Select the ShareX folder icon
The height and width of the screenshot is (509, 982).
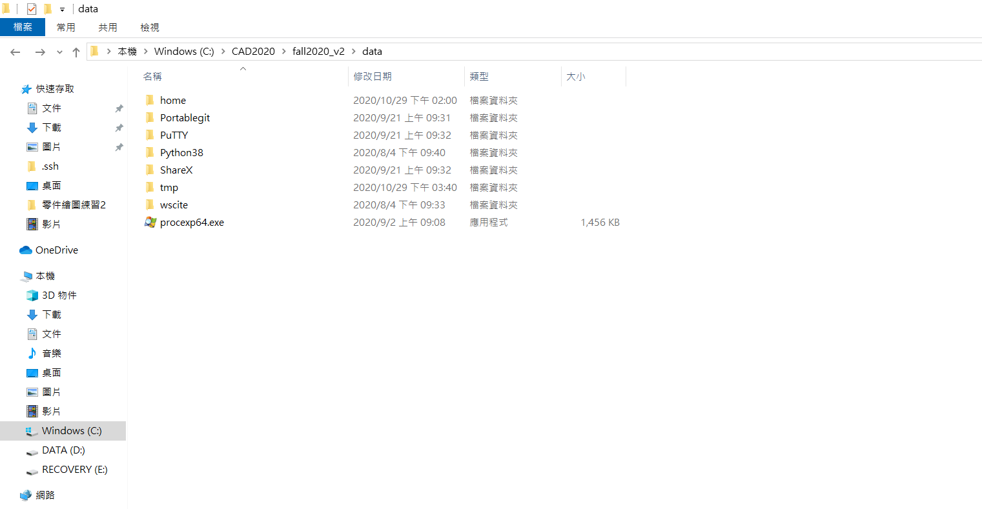[150, 170]
